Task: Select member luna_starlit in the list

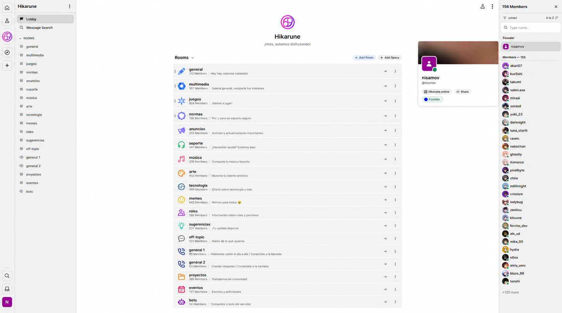Action: tap(531, 130)
